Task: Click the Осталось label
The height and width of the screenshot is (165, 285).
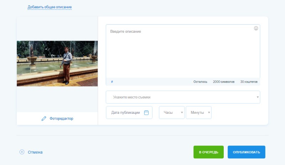Action: click(200, 82)
